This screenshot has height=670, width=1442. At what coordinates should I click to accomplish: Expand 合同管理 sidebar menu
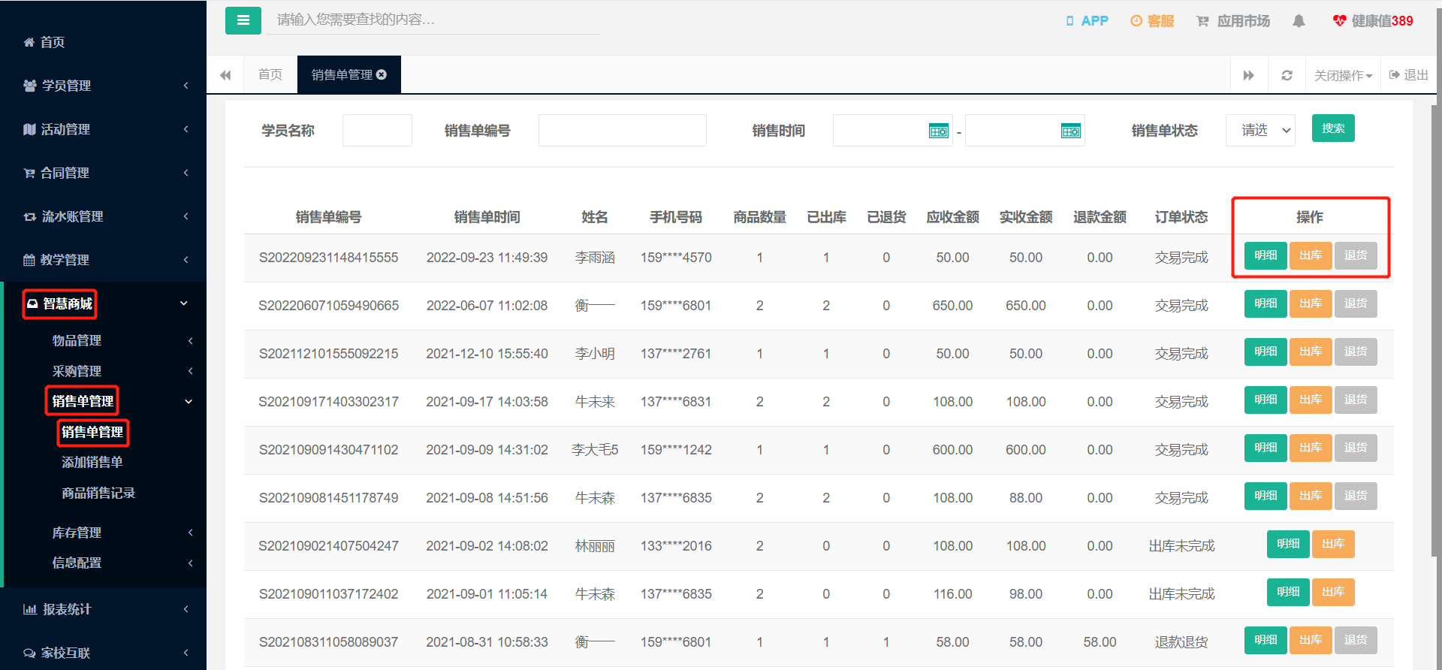click(104, 173)
